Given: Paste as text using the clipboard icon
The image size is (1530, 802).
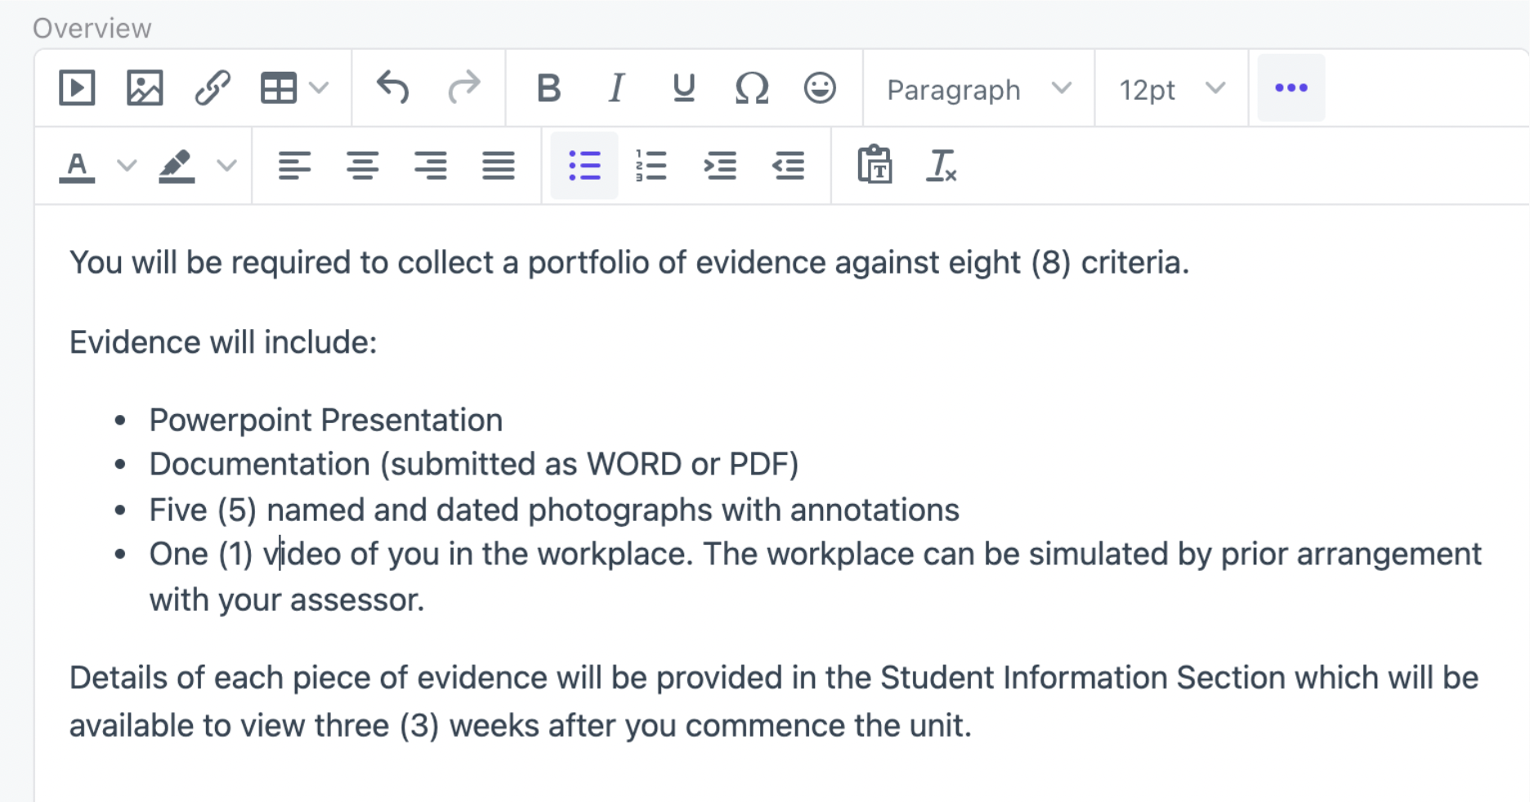Looking at the screenshot, I should tap(875, 166).
